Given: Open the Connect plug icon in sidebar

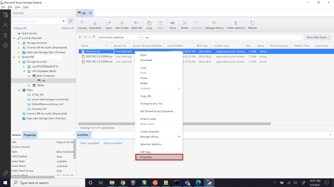Looking at the screenshot, I should (6, 35).
